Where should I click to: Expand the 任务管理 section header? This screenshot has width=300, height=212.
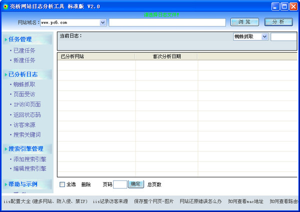point(28,39)
